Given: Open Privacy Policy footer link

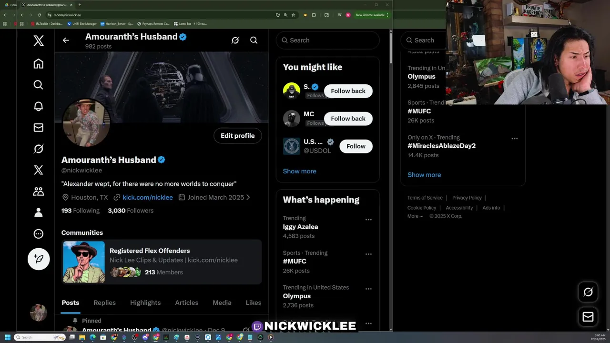Looking at the screenshot, I should coord(467,198).
